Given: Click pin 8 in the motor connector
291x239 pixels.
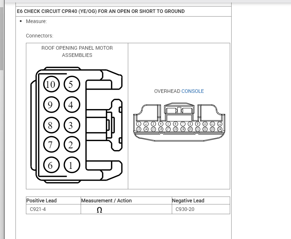Looking at the screenshot, I should coord(52,125).
